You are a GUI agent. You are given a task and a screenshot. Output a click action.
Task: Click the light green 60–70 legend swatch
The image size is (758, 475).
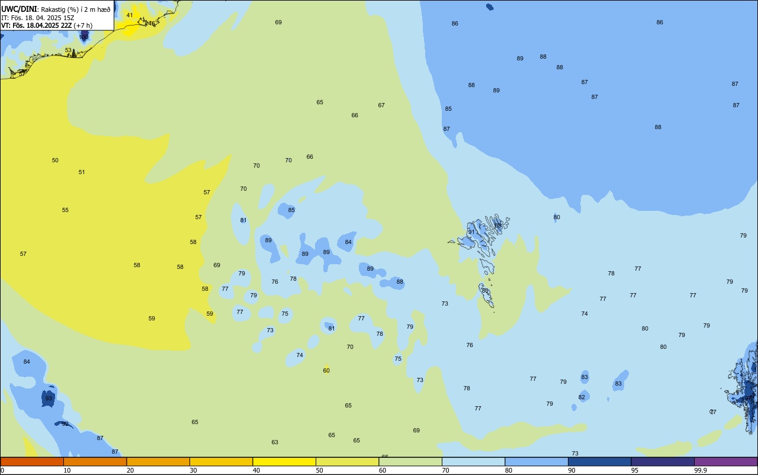[410, 461]
